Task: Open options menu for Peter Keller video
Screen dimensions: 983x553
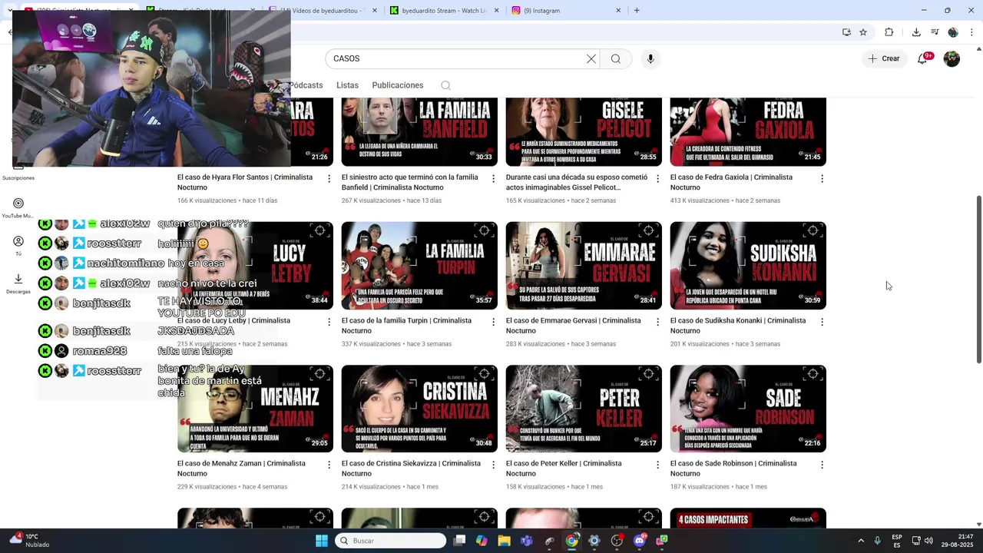Action: tap(657, 465)
